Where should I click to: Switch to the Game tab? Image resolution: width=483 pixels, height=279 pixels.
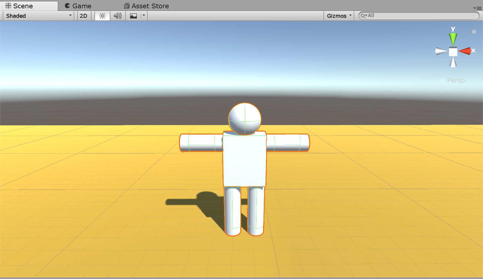[x=78, y=6]
